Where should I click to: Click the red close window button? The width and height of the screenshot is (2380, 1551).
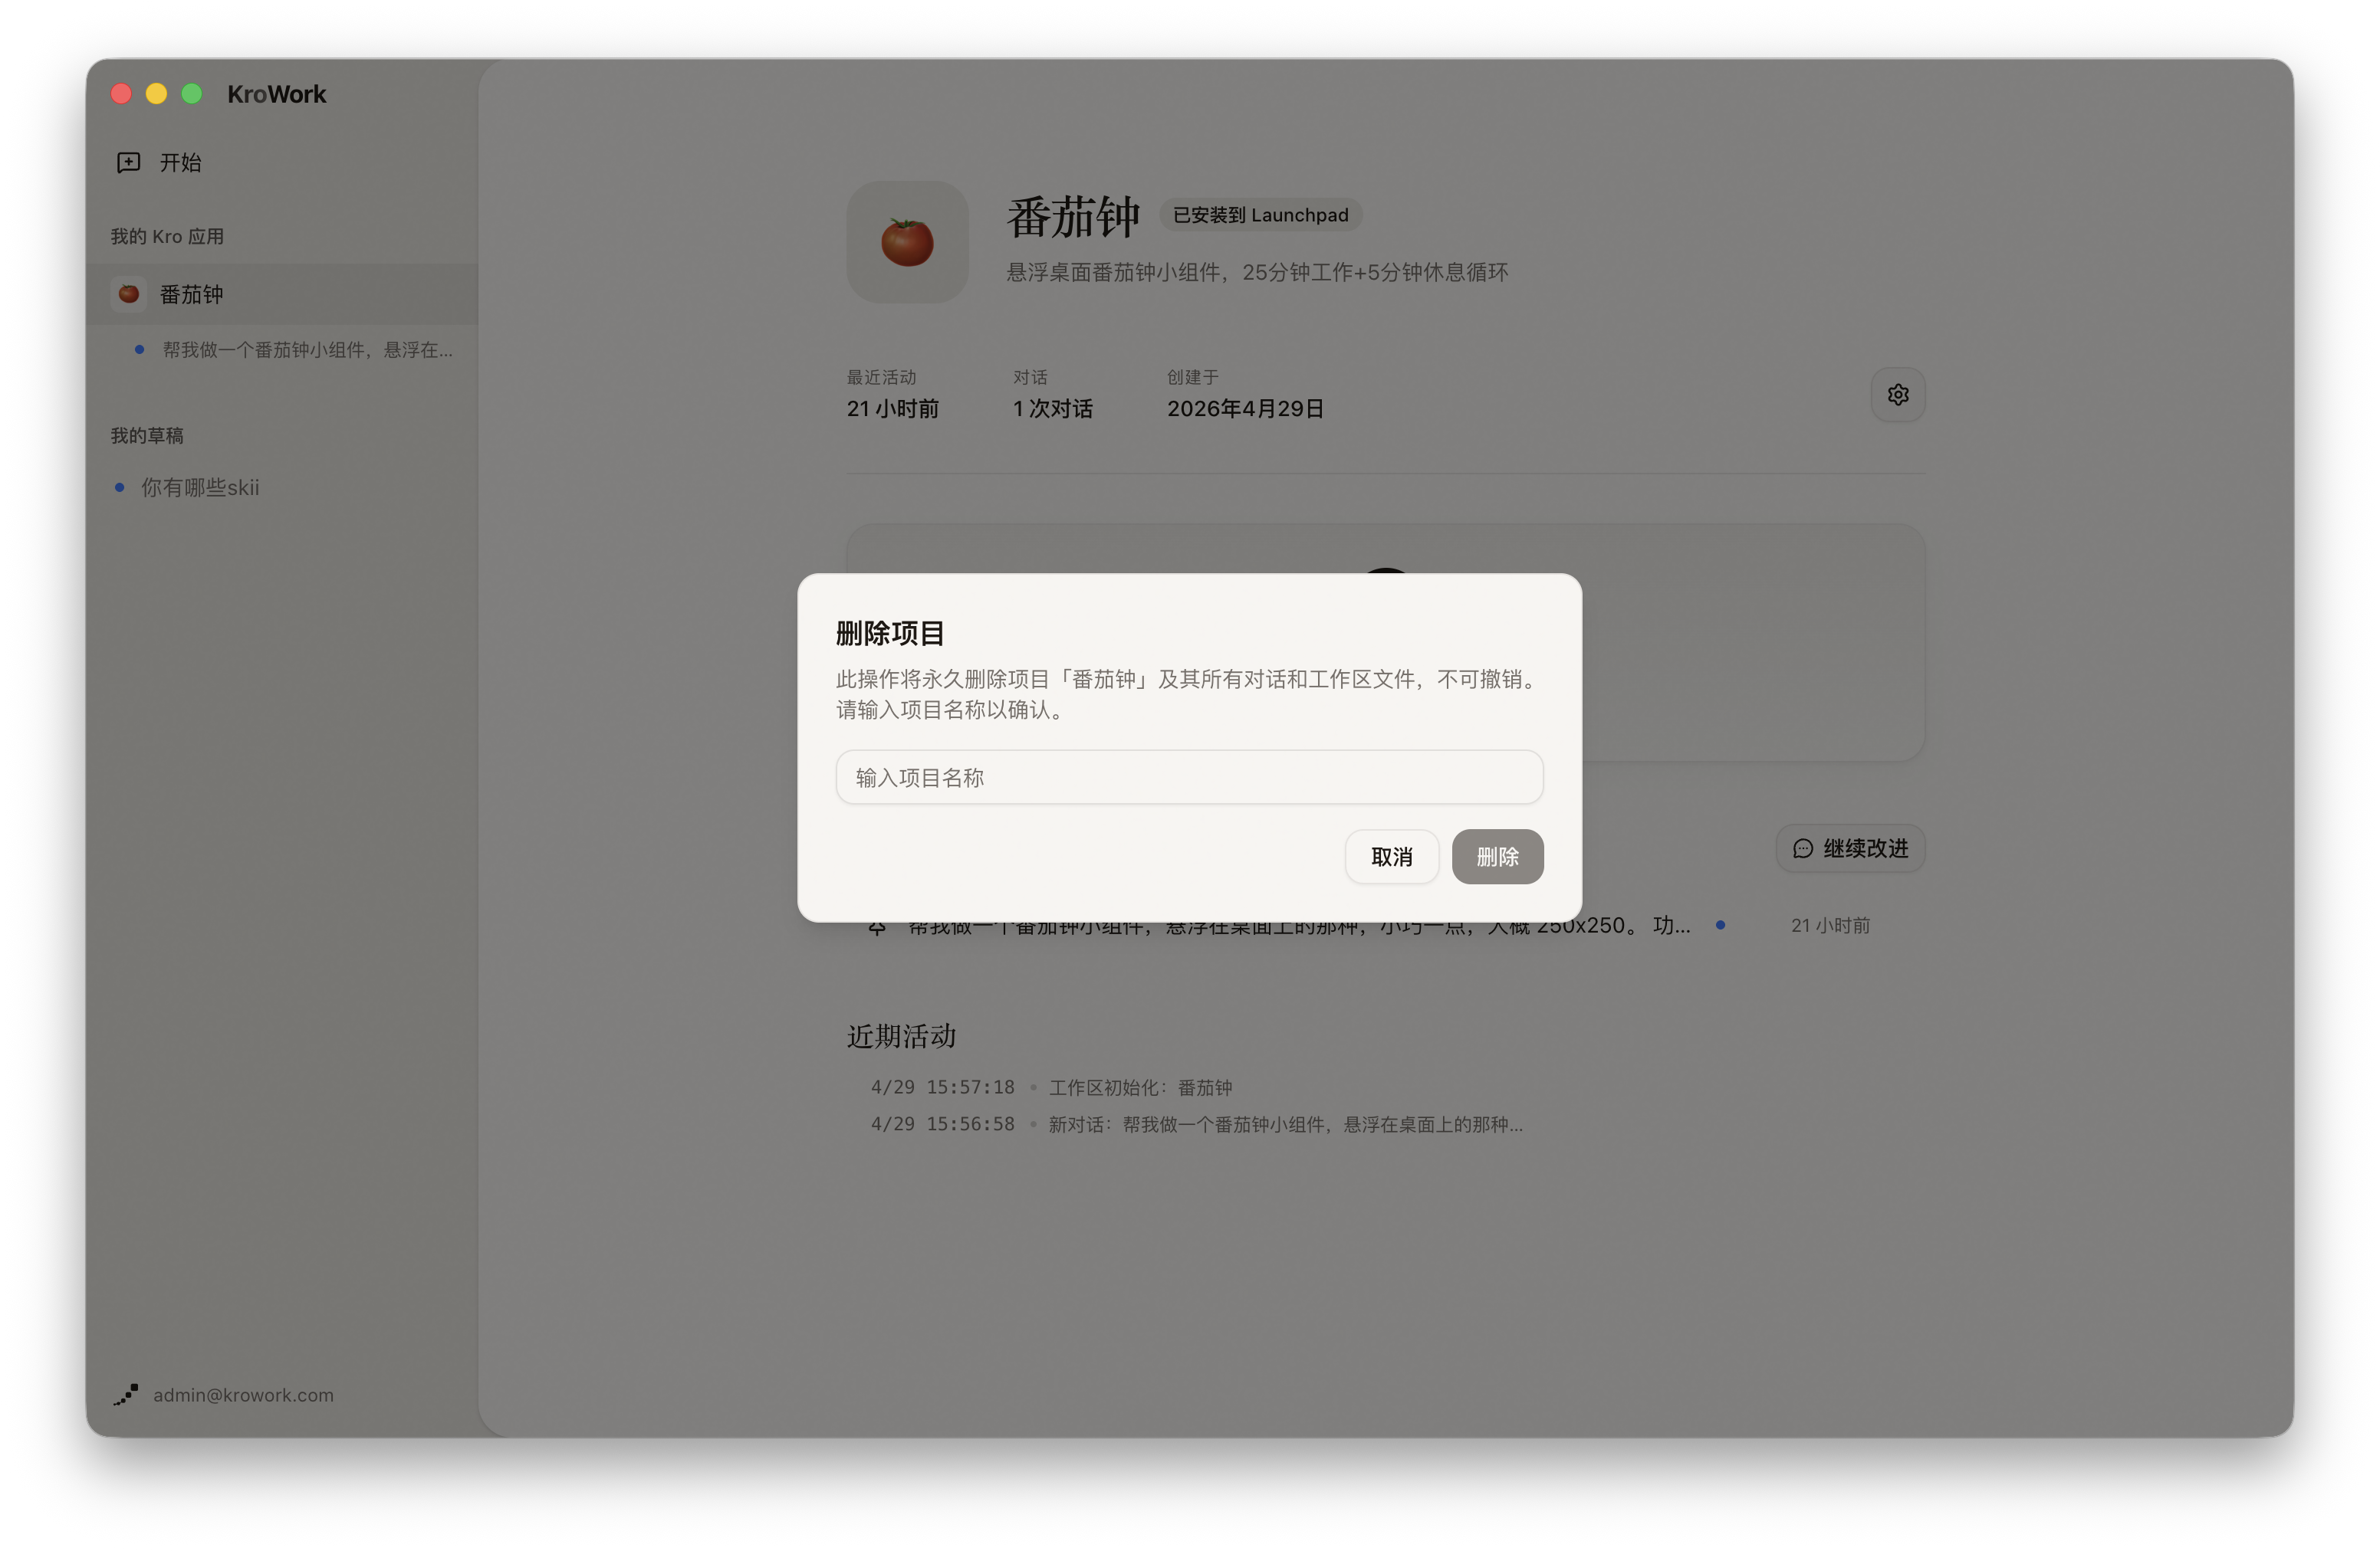[x=121, y=94]
